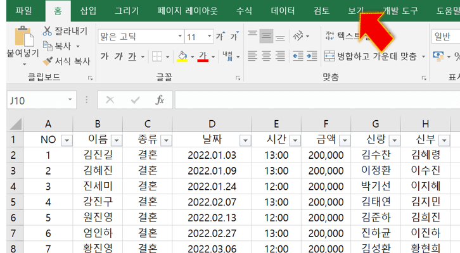The image size is (460, 253).
Task: Switch to the 그리기 (Draw) tab
Action: click(x=127, y=11)
